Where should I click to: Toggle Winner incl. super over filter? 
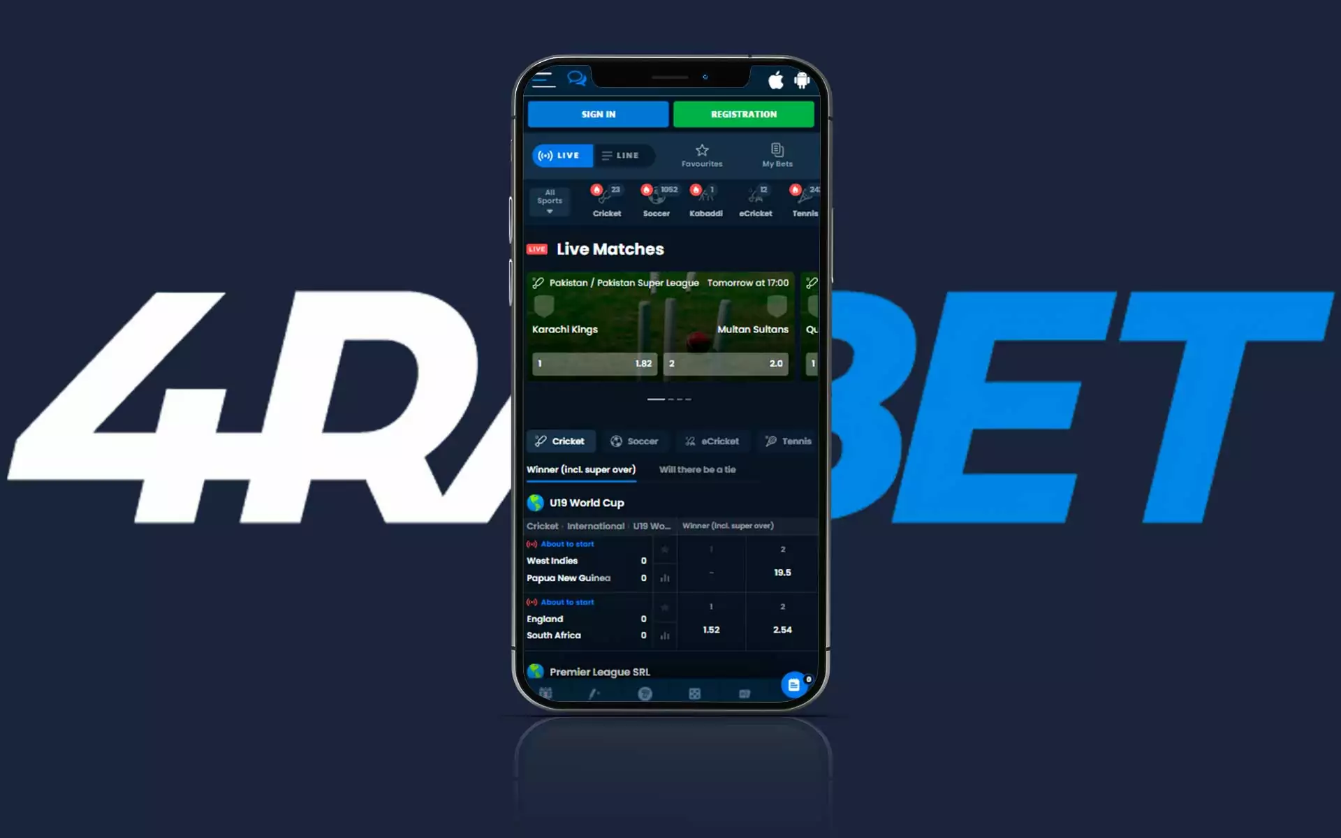[x=581, y=469]
